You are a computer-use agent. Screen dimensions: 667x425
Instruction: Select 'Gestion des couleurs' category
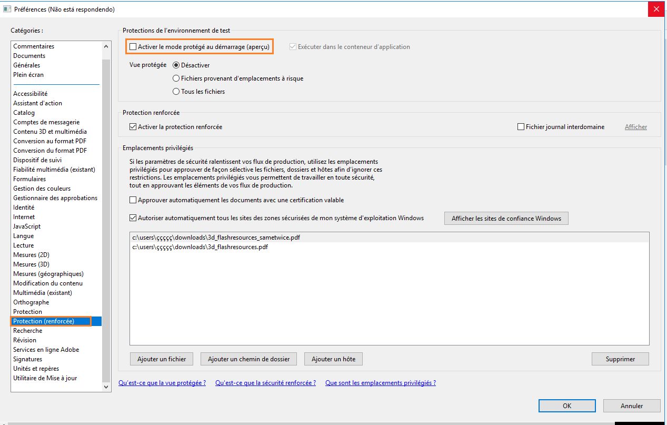42,189
